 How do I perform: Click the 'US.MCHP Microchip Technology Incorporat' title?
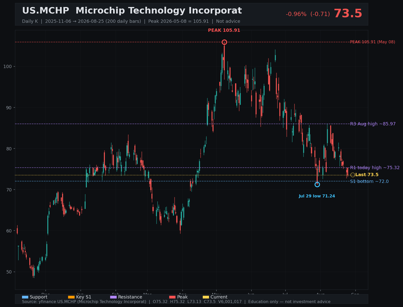[x=132, y=11]
